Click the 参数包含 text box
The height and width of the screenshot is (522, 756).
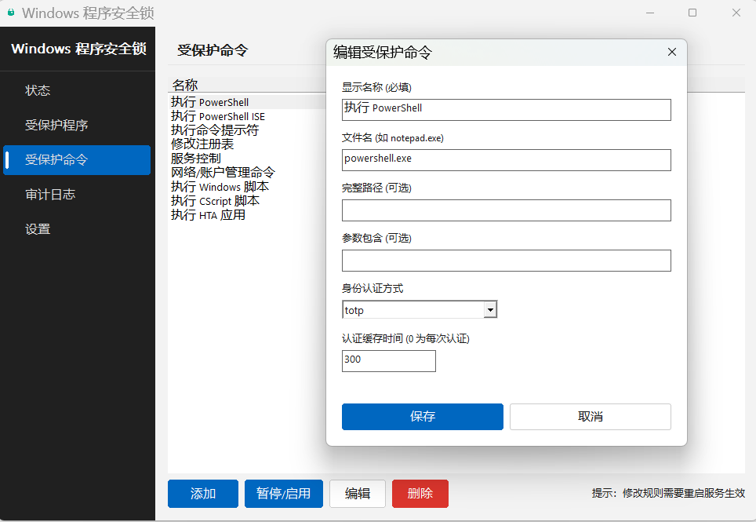pyautogui.click(x=506, y=261)
